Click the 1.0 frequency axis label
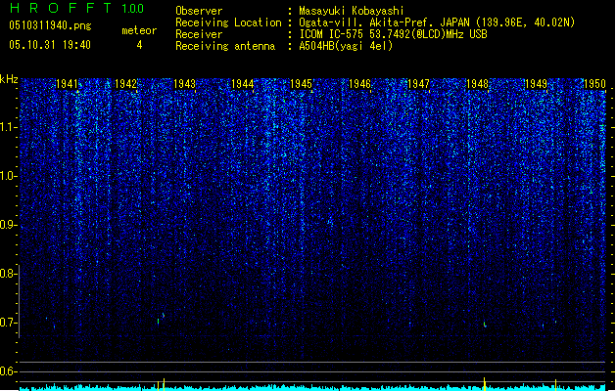The height and width of the screenshot is (391, 616). click(x=9, y=176)
